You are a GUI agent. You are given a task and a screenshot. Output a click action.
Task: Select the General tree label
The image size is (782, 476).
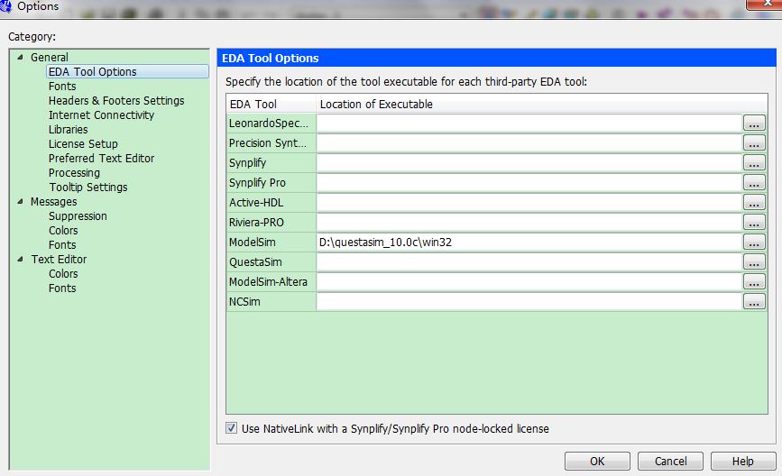(x=50, y=58)
